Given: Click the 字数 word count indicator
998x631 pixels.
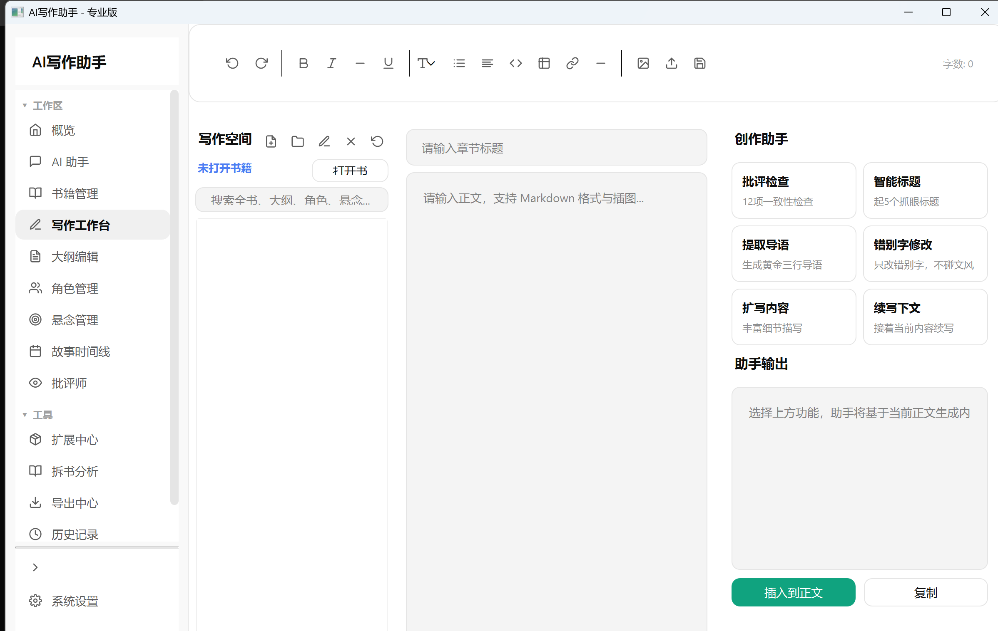Looking at the screenshot, I should (x=958, y=64).
